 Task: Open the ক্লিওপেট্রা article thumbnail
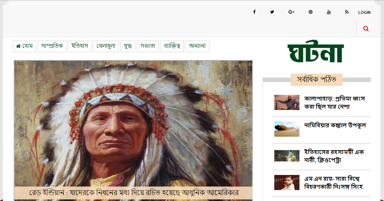click(x=287, y=156)
